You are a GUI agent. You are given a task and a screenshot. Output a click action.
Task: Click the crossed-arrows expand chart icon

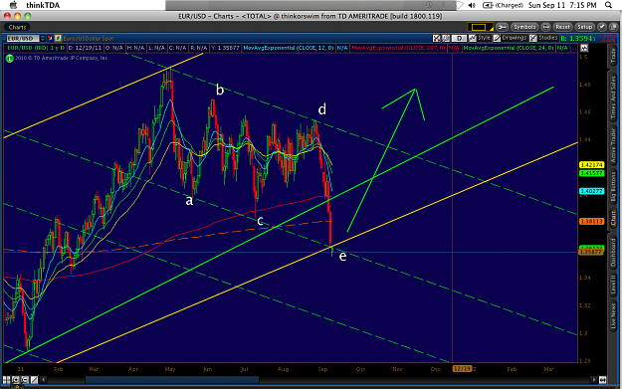[x=436, y=38]
